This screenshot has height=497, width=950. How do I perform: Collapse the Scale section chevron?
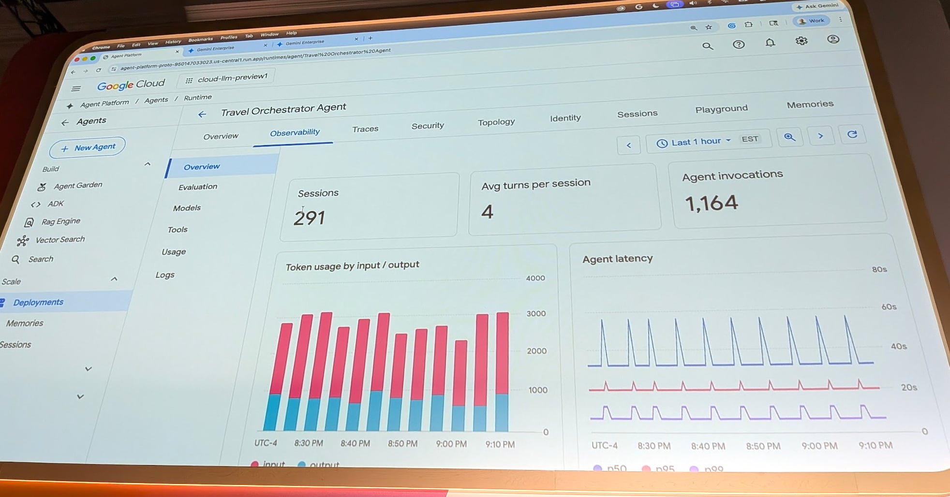(x=114, y=279)
